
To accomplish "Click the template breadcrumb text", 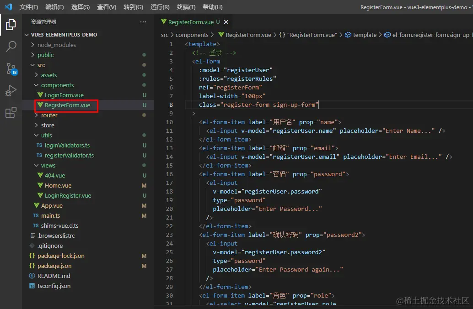I will click(365, 35).
